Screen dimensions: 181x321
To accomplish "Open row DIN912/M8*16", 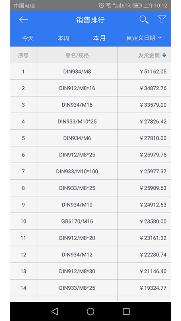I will click(90, 88).
